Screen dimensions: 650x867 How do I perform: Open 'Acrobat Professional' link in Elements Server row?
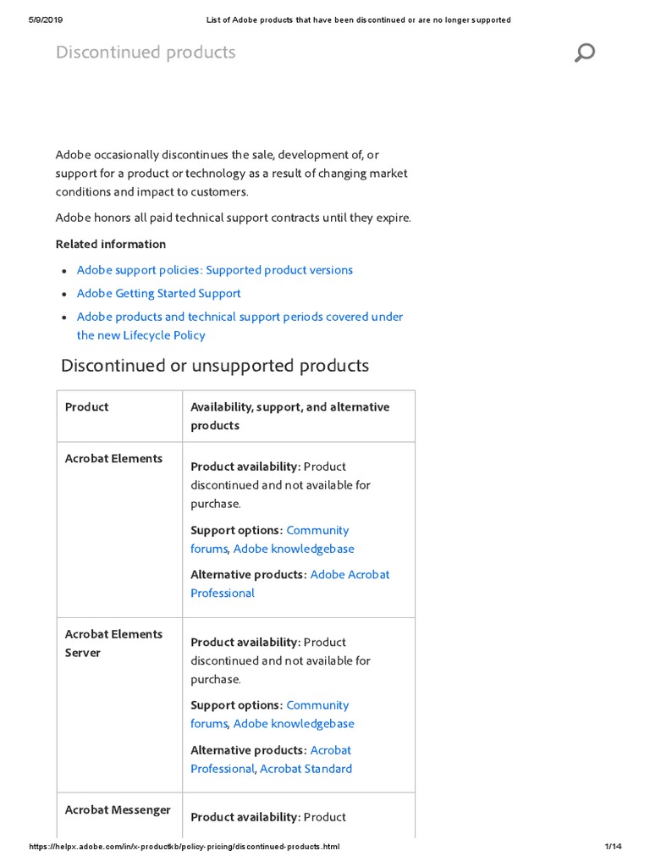tap(222, 769)
